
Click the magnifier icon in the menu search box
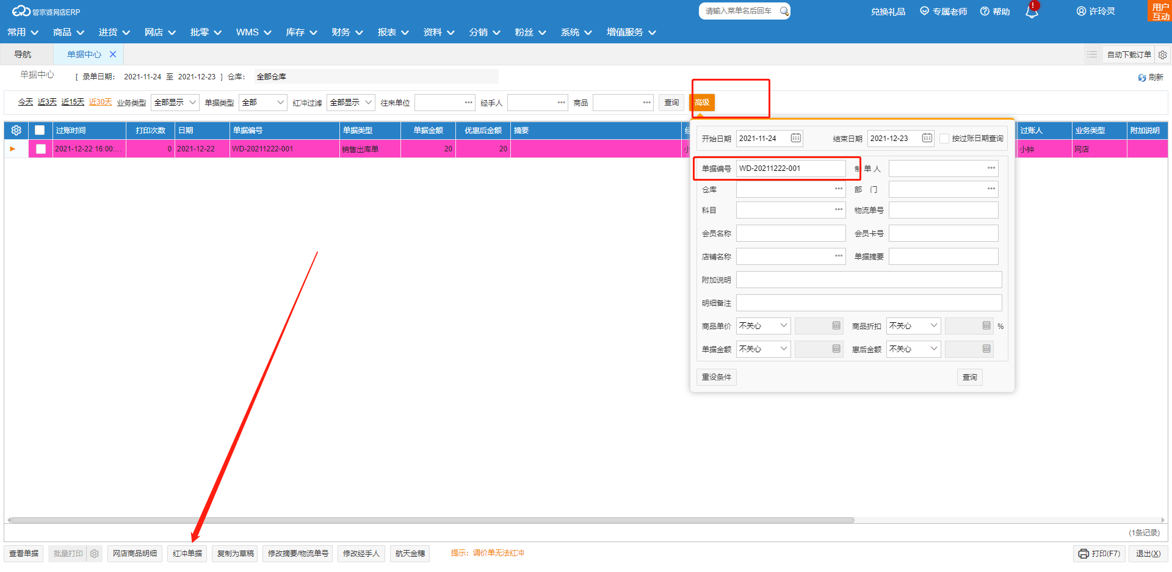pyautogui.click(x=784, y=11)
